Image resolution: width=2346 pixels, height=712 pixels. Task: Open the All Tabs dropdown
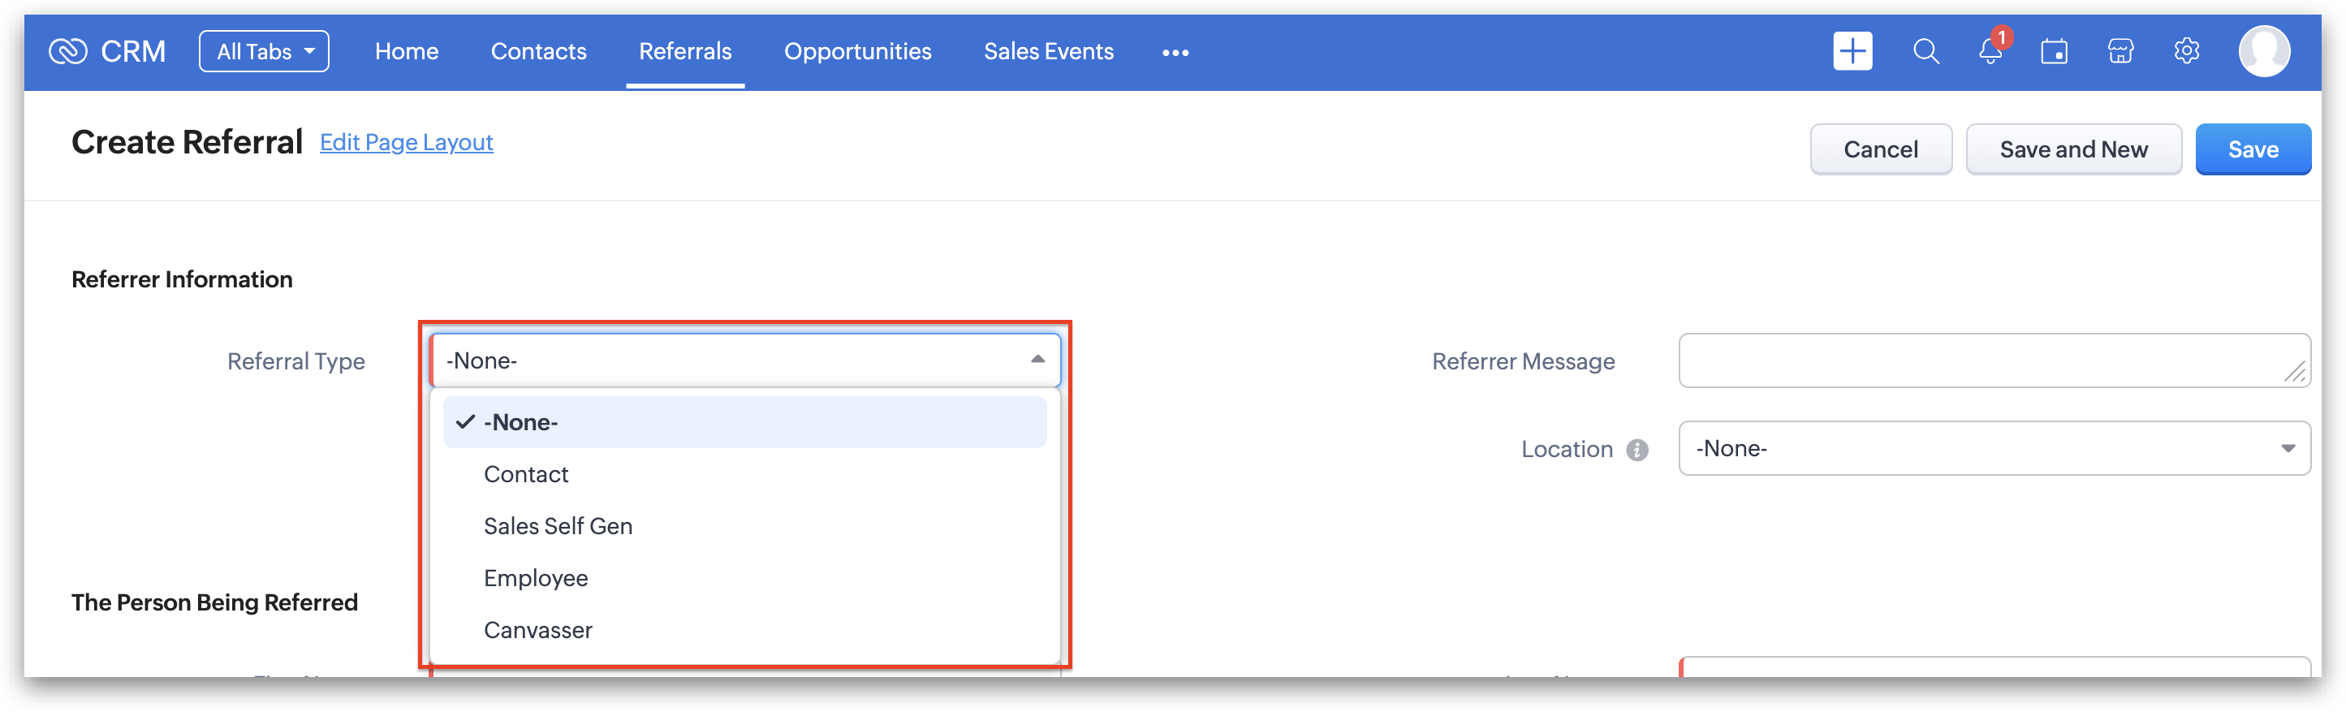click(x=263, y=52)
